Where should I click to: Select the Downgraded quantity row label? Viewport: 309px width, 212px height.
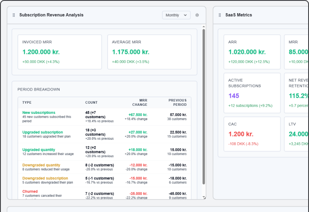(x=41, y=165)
